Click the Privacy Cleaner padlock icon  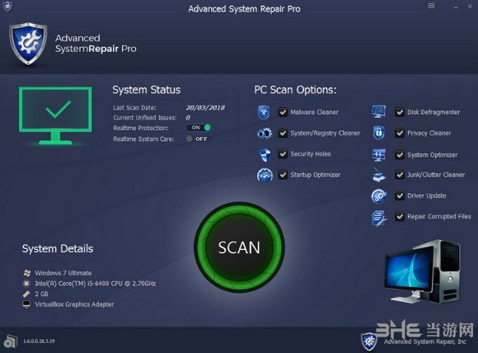coord(378,133)
